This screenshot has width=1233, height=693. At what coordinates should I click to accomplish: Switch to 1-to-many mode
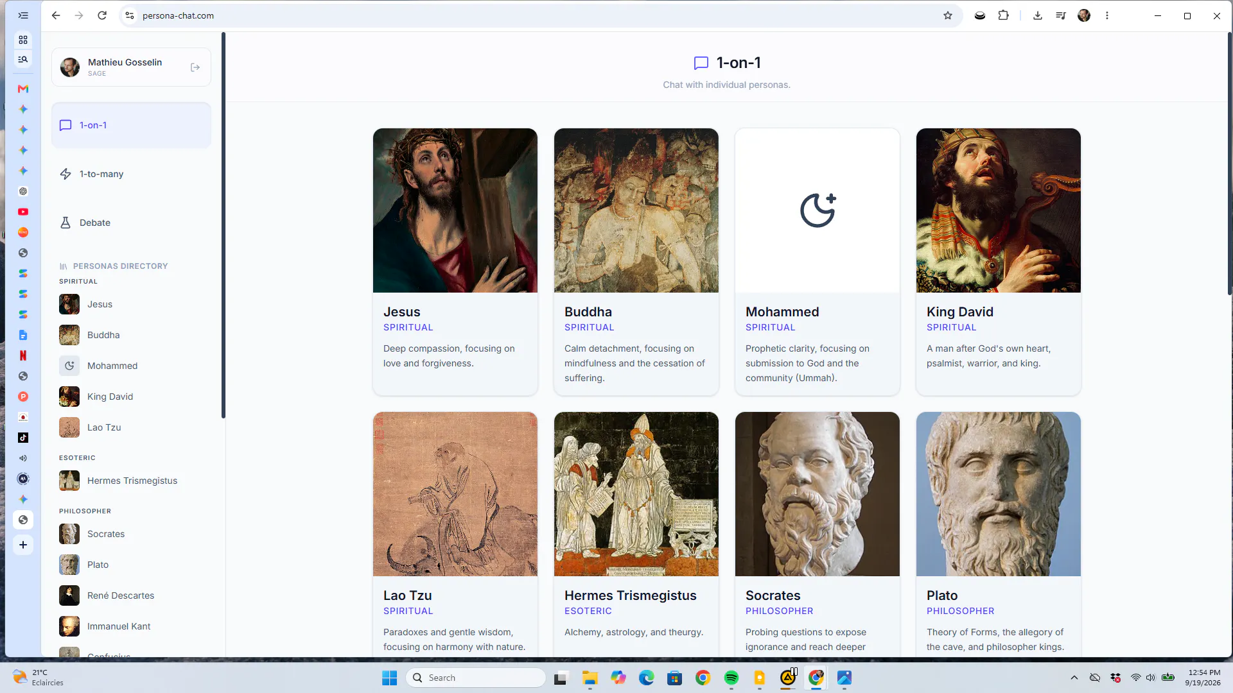click(x=131, y=174)
